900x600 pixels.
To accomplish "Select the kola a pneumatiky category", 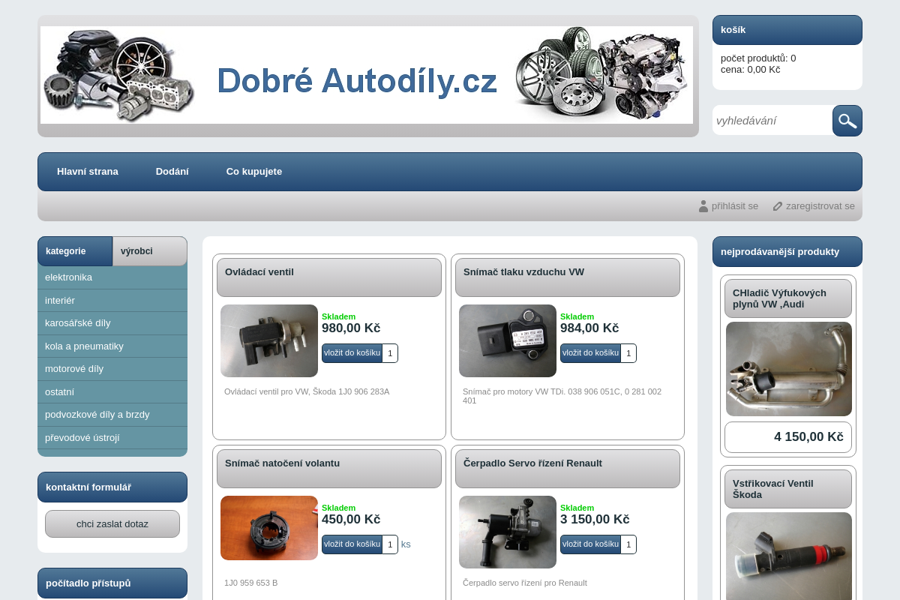I will (112, 346).
